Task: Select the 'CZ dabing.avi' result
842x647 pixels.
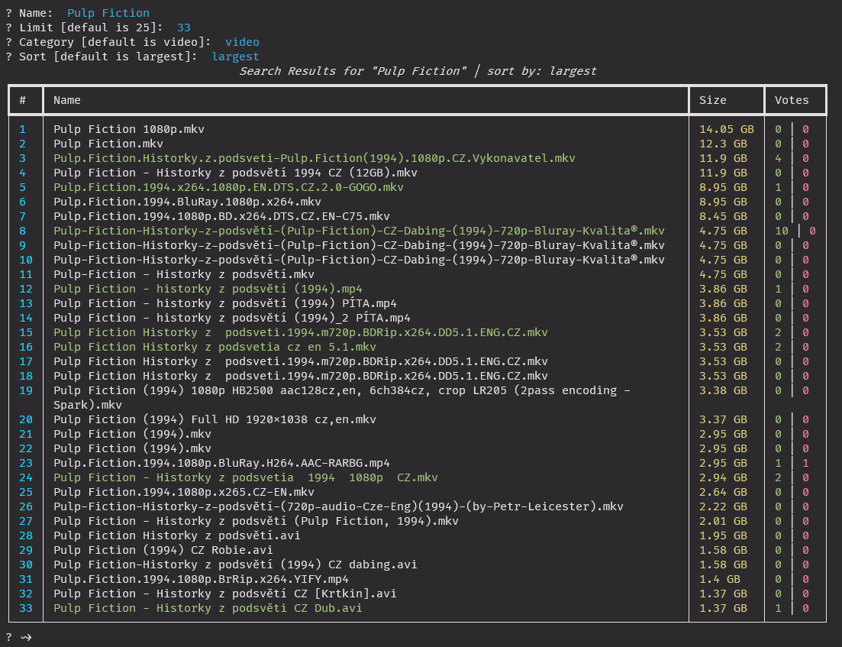Action: (235, 565)
